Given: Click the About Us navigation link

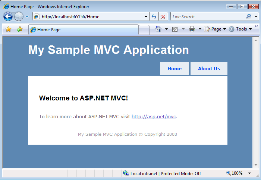Looking at the screenshot, I should coord(209,68).
